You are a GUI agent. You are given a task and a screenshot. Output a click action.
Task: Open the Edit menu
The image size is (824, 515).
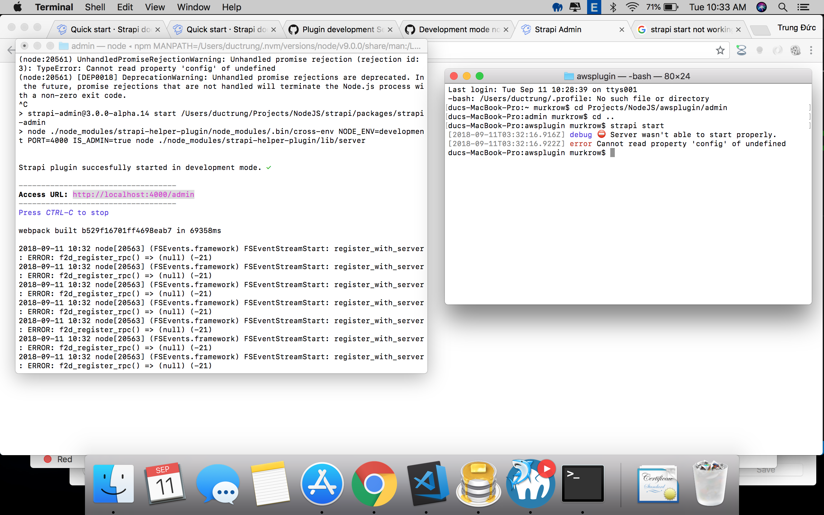click(x=125, y=7)
